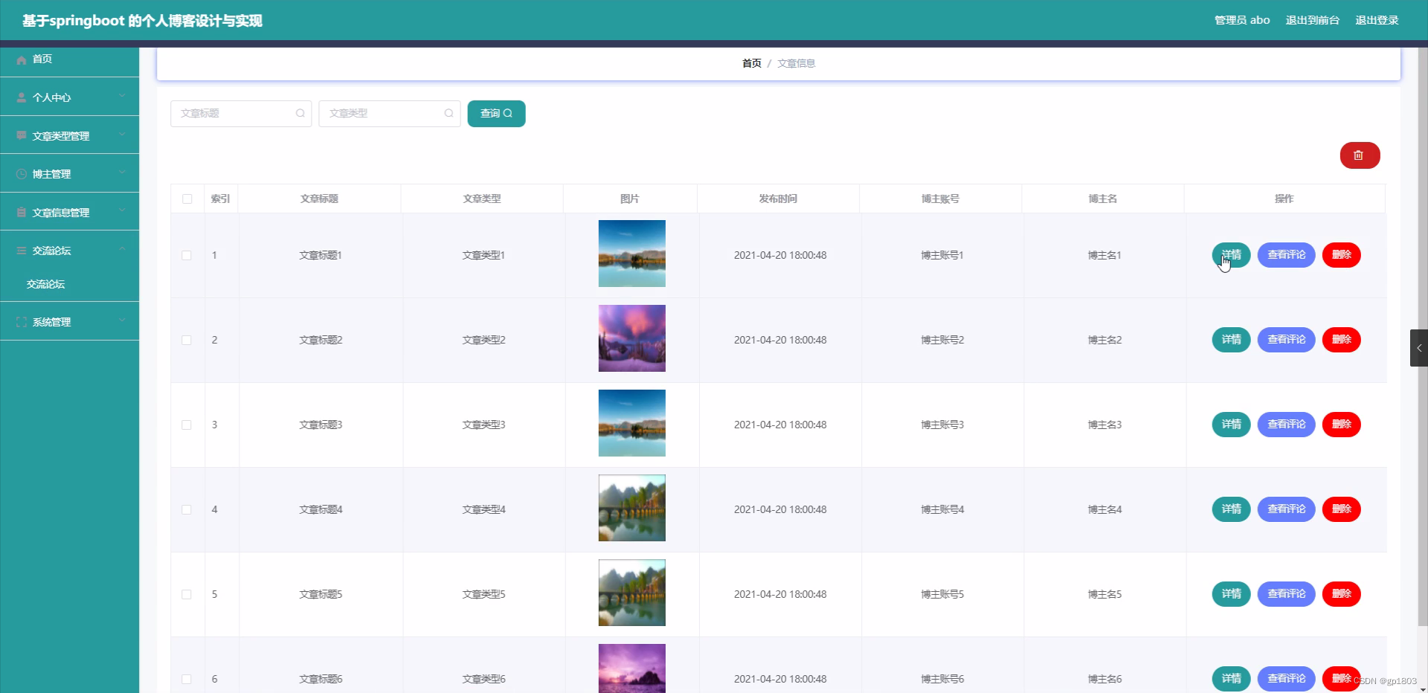Viewport: 1428px width, 693px height.
Task: Click the magnifier icon in 文章类型 field
Action: [448, 113]
